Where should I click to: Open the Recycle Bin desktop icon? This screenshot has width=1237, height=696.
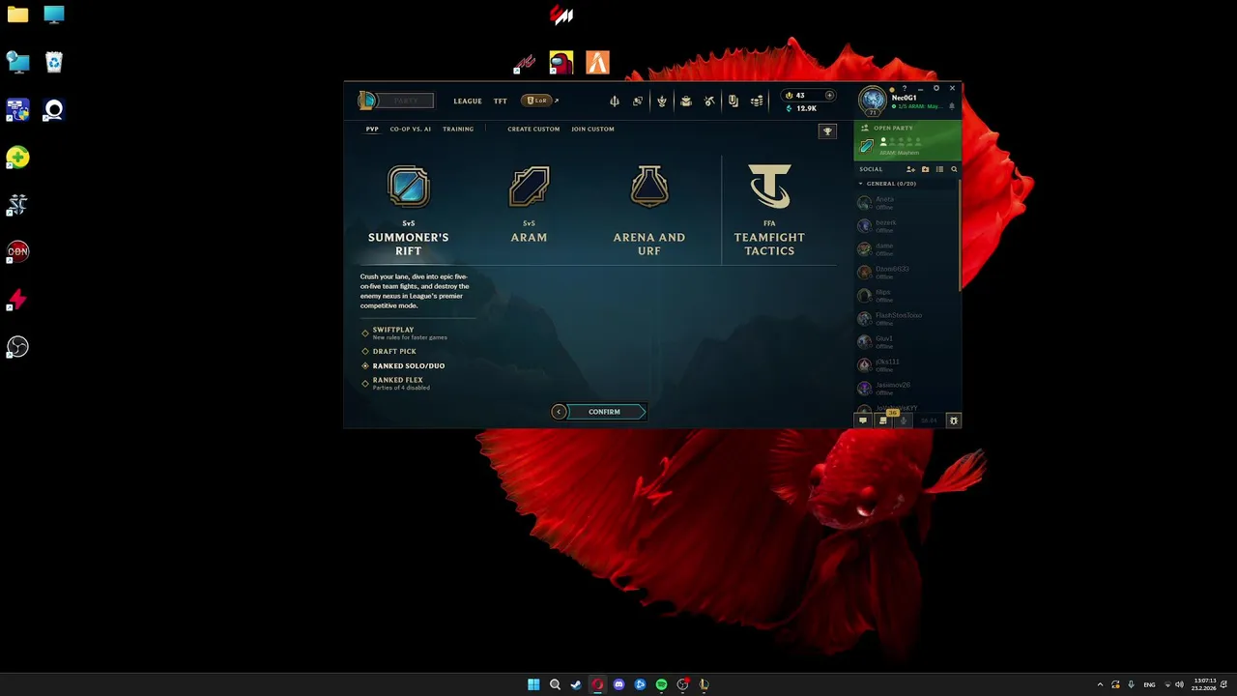tap(53, 63)
